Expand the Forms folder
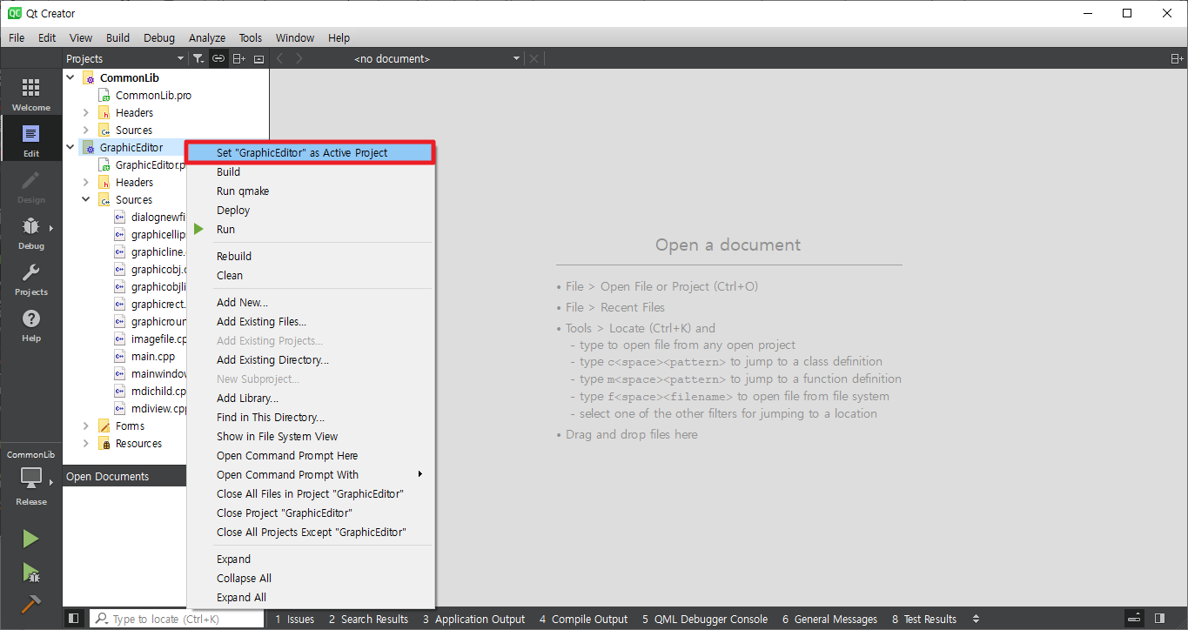 pos(85,426)
